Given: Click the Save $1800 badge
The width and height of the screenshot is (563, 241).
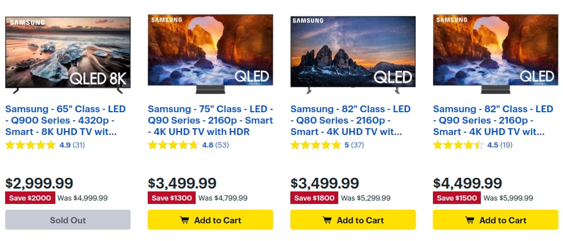Looking at the screenshot, I should (x=314, y=198).
